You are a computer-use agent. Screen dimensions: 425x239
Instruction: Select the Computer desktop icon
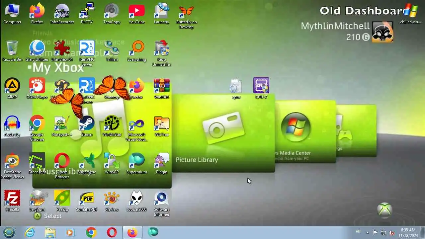(12, 14)
